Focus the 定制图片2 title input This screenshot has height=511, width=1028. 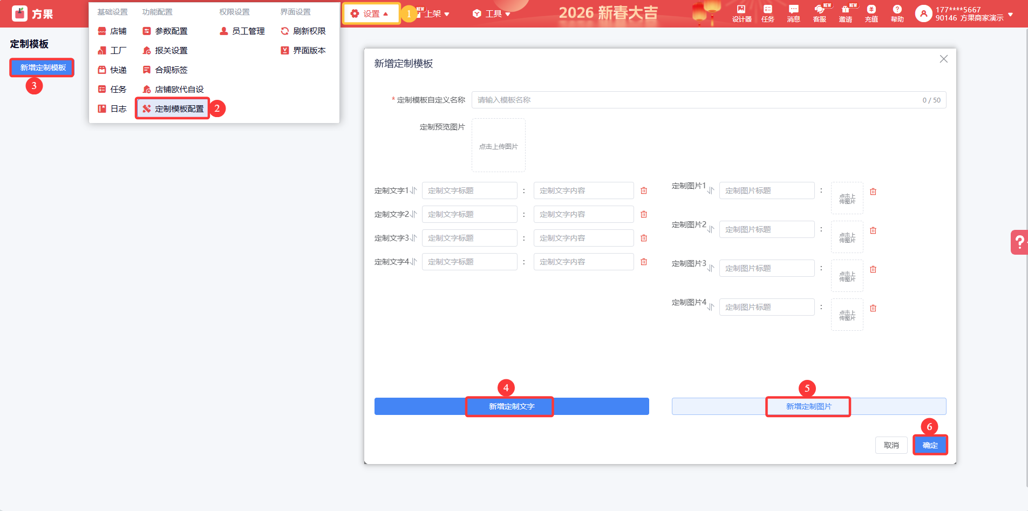tap(767, 229)
